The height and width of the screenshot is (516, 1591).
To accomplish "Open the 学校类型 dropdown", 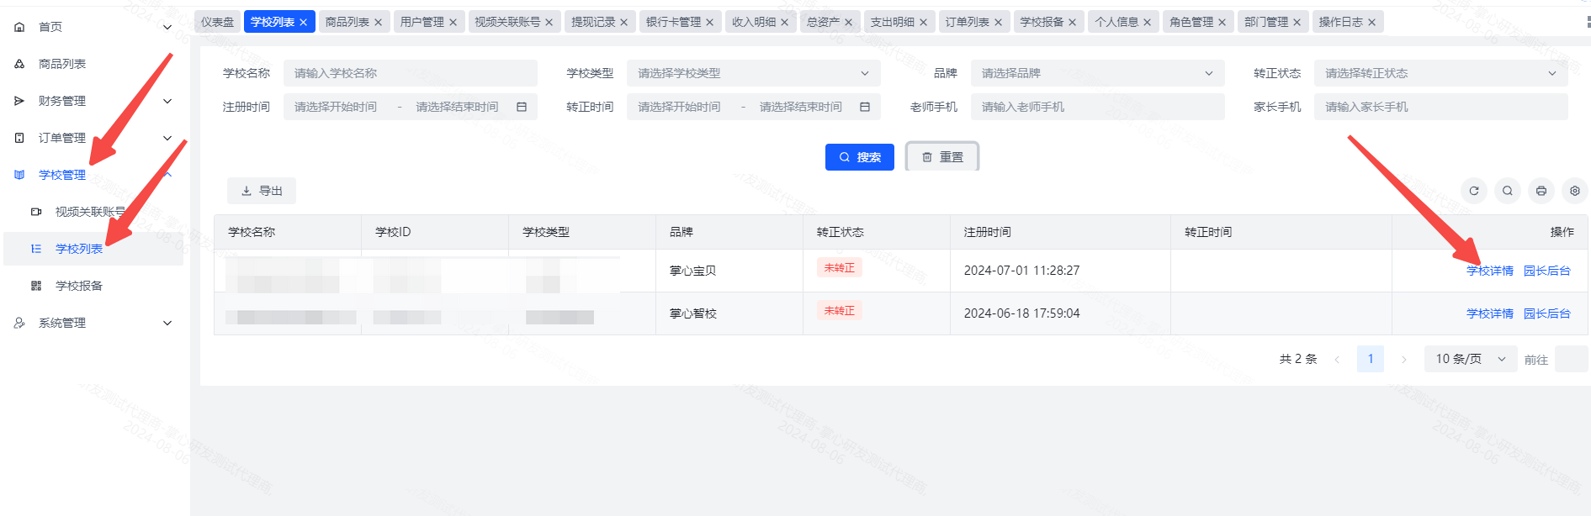I will coord(752,73).
